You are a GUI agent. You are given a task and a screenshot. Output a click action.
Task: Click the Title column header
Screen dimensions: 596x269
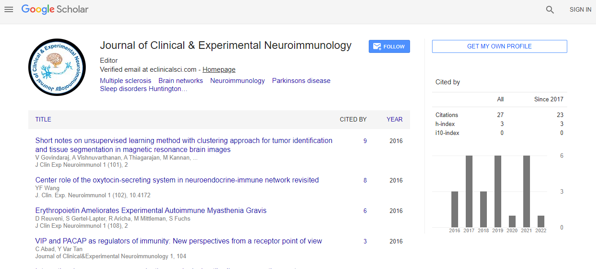point(43,119)
